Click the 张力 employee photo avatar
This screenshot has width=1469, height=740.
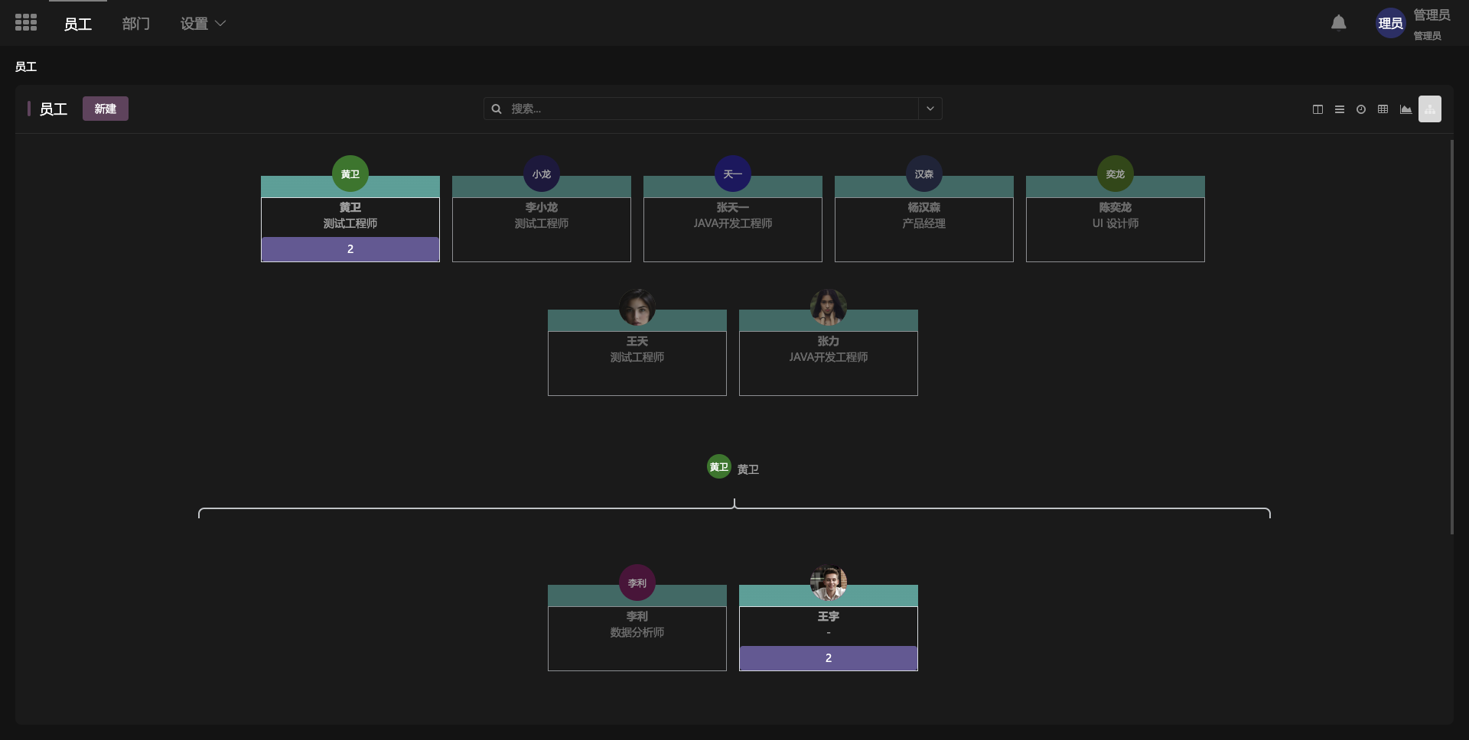coord(828,307)
